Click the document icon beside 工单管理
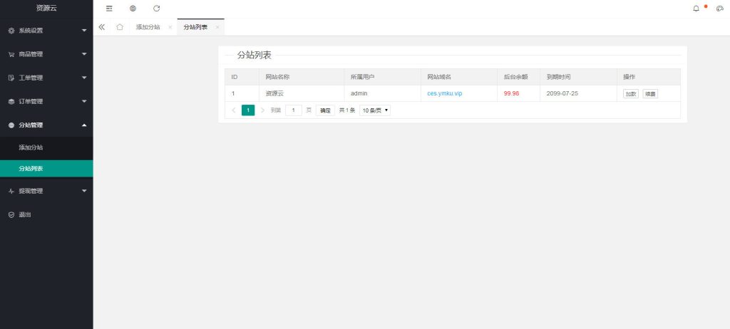The width and height of the screenshot is (730, 329). [x=11, y=78]
